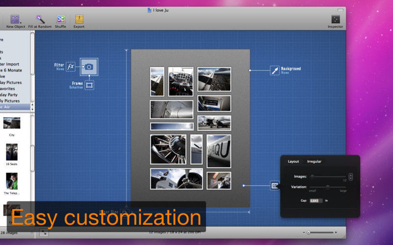Select the bottom-right cabin interior photo

[x=219, y=180]
